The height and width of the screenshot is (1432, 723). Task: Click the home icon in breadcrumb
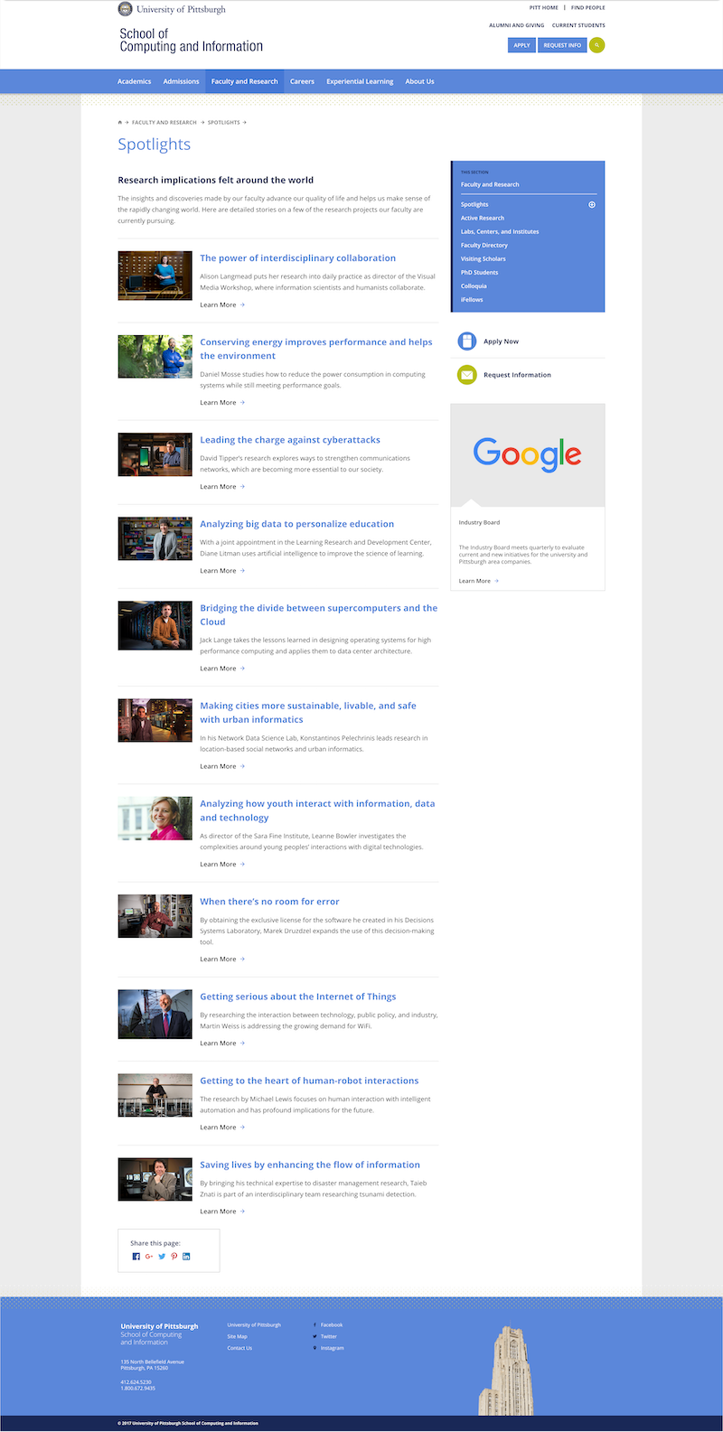tap(120, 122)
